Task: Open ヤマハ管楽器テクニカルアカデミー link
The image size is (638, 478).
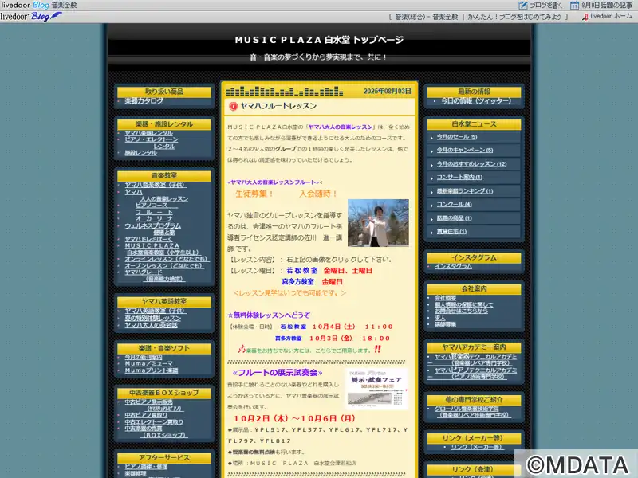Action: 472,360
